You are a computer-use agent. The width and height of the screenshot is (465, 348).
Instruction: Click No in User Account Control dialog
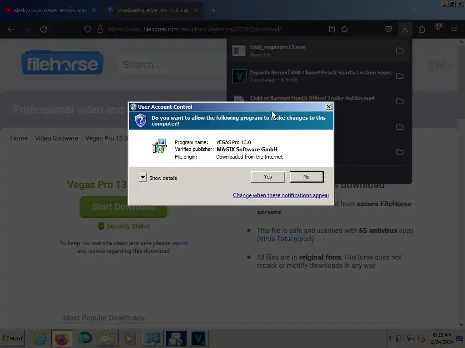307,177
